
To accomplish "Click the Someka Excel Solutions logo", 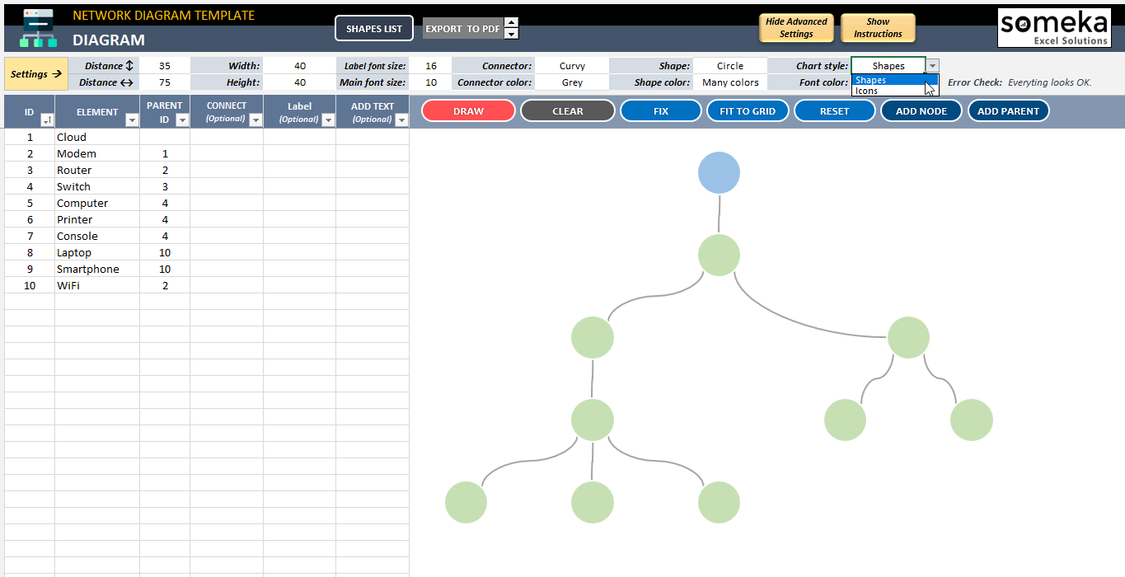I will (x=1053, y=28).
